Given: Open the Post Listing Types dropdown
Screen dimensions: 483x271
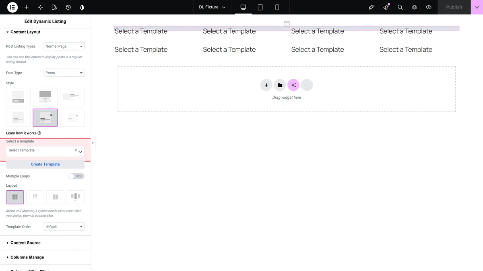Looking at the screenshot, I should (64, 46).
